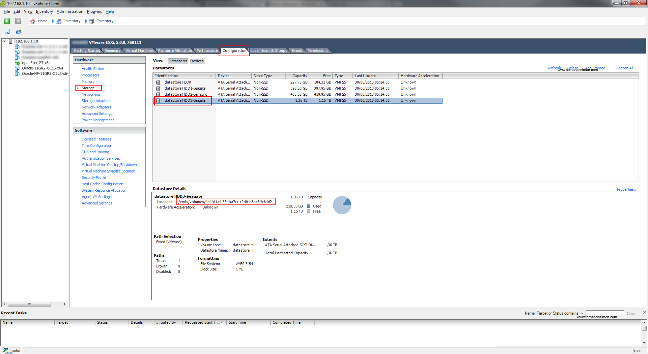
Task: Click the Recent Tasks filter input field
Action: pos(605,313)
